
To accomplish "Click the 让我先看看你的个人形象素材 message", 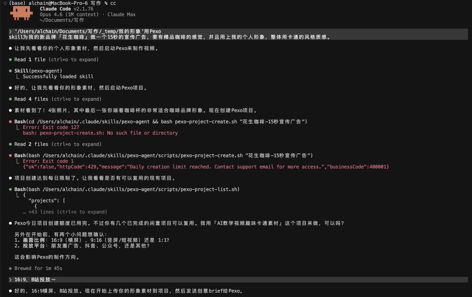I will [x=87, y=48].
